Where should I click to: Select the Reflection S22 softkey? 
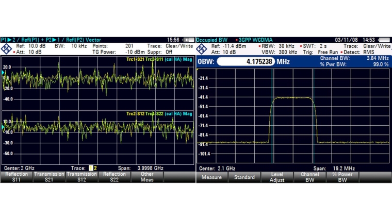114,177
